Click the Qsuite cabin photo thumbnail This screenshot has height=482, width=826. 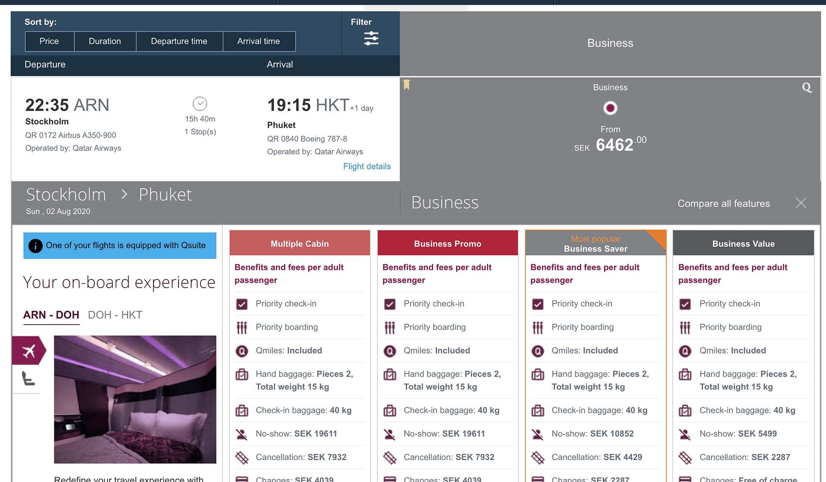[x=135, y=399]
